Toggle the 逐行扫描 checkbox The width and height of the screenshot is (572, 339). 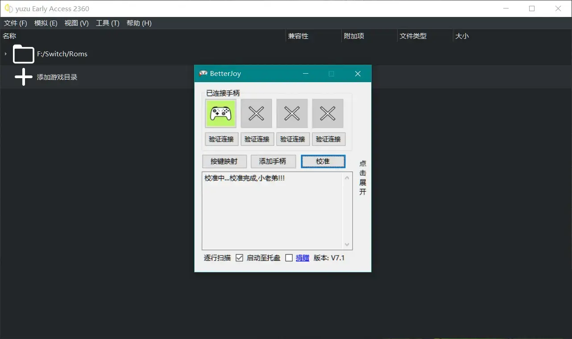240,258
